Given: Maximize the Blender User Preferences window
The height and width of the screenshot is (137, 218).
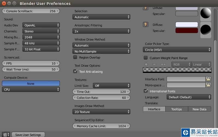Looking at the screenshot, I should [x=14, y=3].
